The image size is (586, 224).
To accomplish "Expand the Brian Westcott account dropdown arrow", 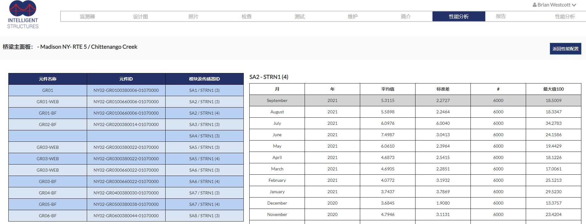I will pyautogui.click(x=574, y=5).
